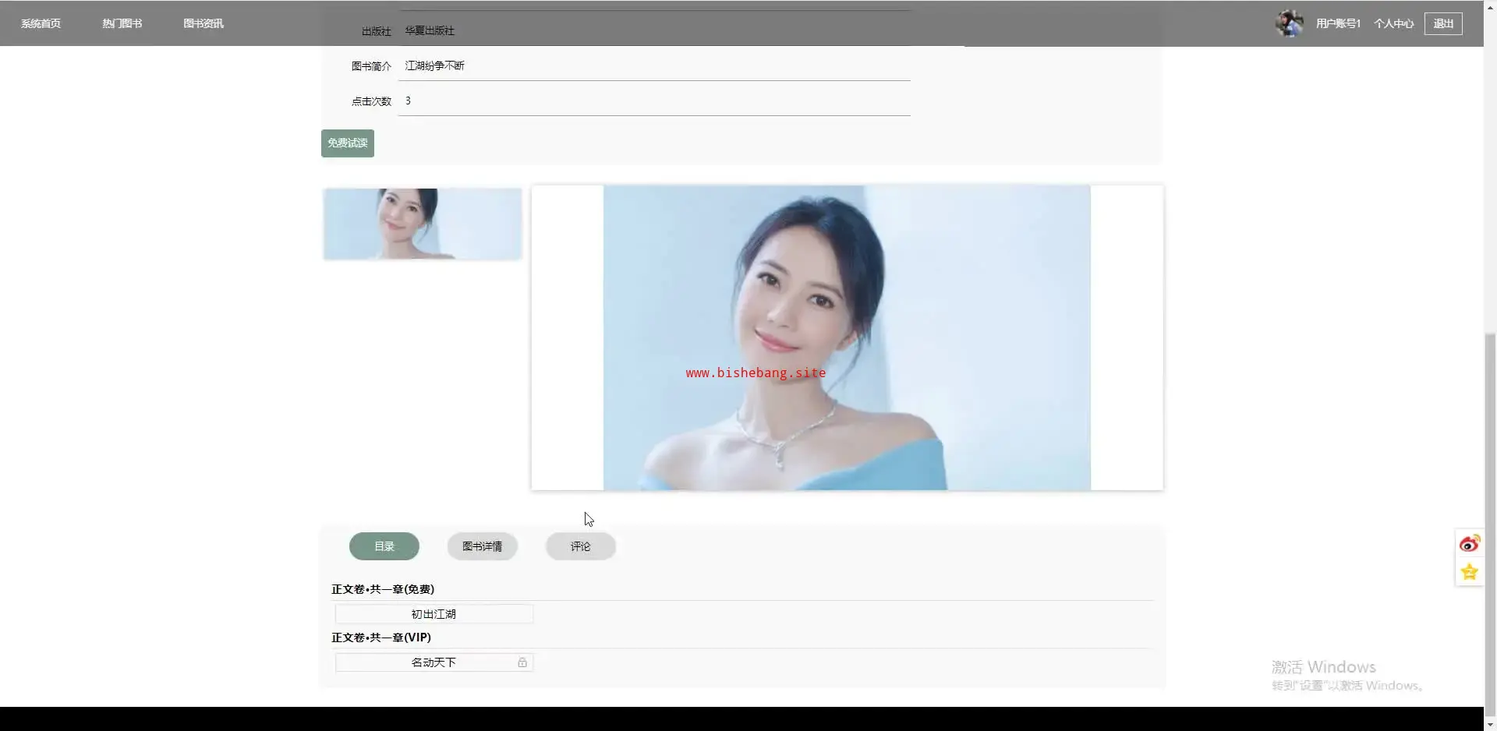The width and height of the screenshot is (1497, 731).
Task: Click the lock icon beside 名动天下
Action: click(x=522, y=662)
